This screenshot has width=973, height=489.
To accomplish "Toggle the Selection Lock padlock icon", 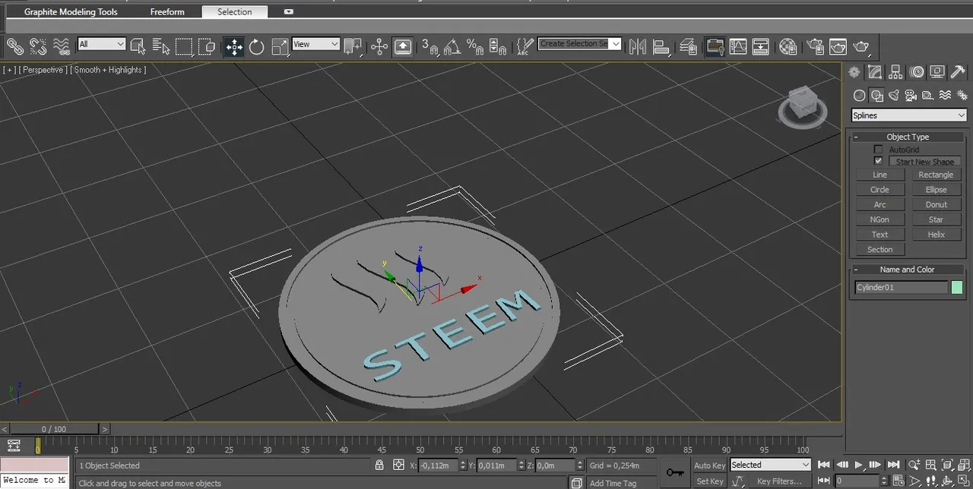I will 379,465.
